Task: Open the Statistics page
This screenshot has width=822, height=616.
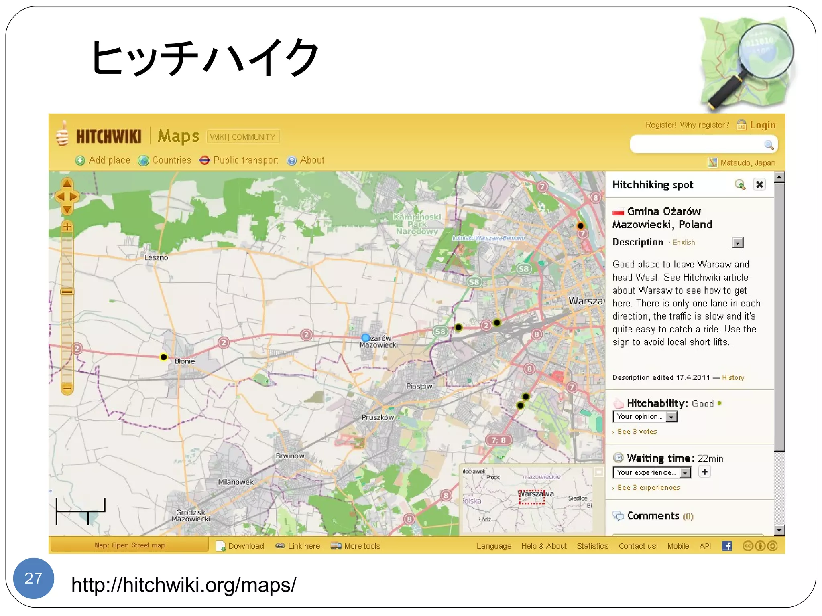Action: tap(592, 546)
